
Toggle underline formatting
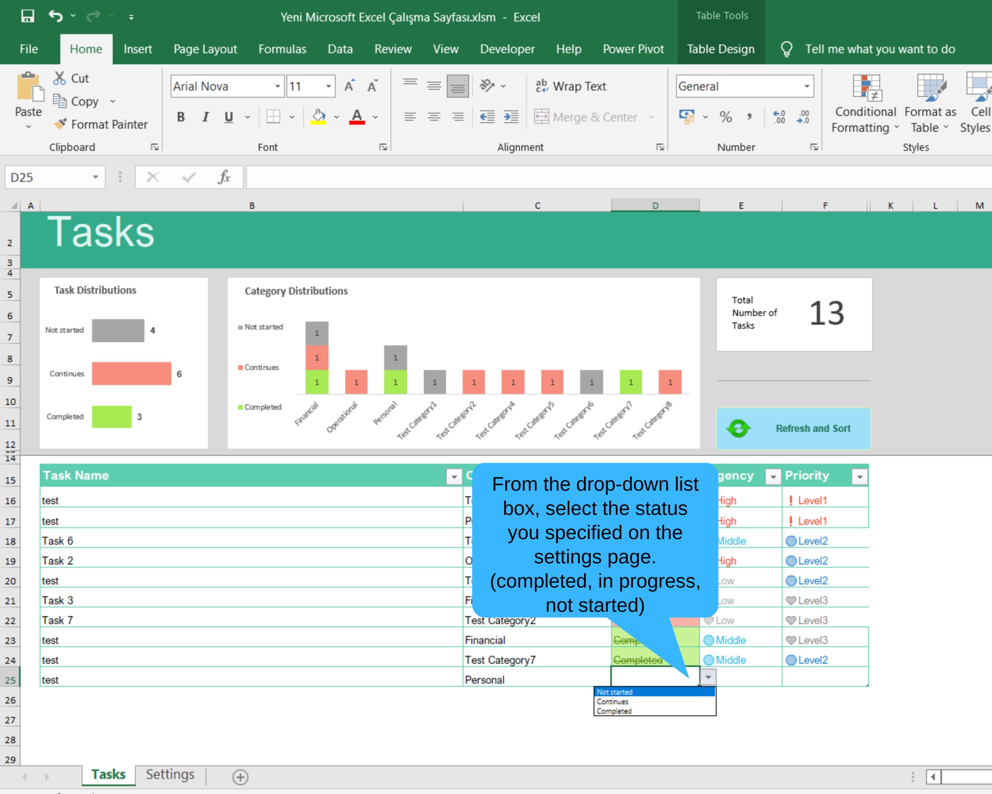click(x=228, y=117)
